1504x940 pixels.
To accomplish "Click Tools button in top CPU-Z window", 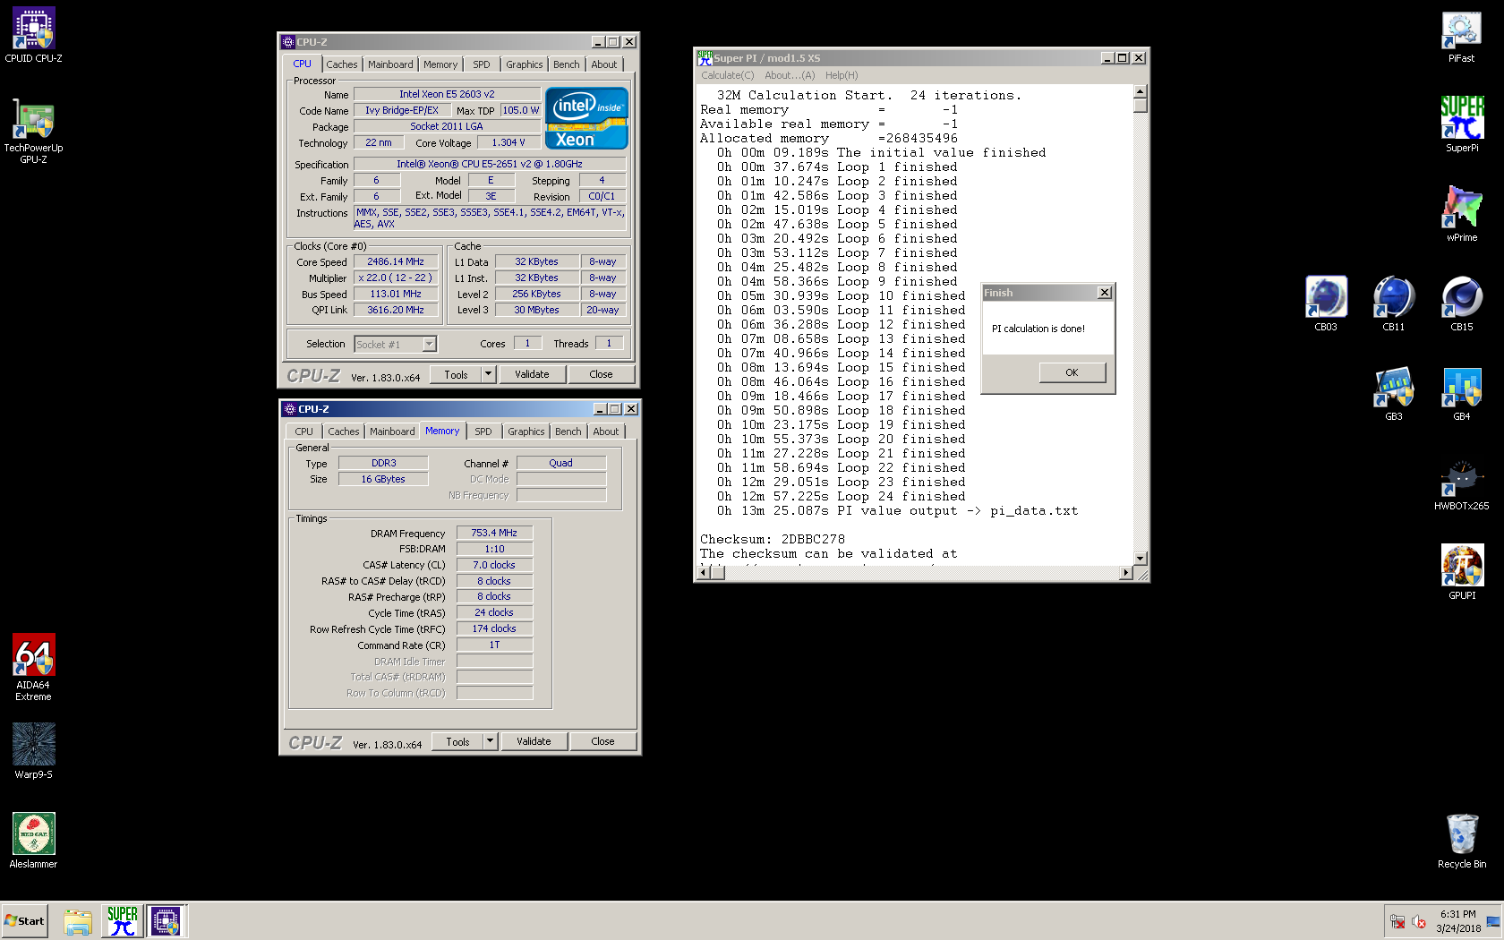I will coord(456,374).
